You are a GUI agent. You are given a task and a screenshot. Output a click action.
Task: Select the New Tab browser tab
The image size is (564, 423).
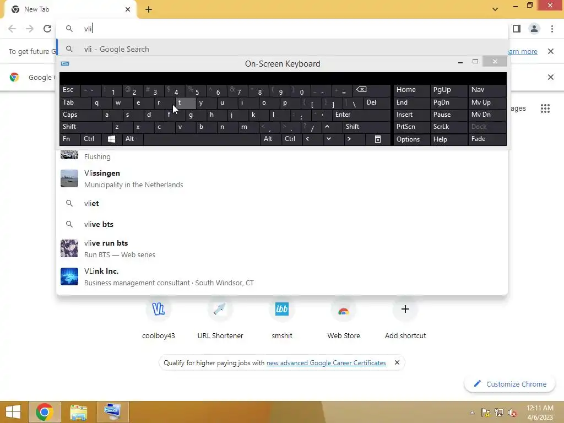click(70, 9)
